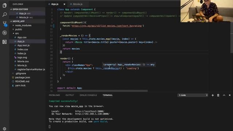Image resolution: width=233 pixels, height=131 pixels.
Task: Click the localhost:3000 link in terminal
Action: pos(90,111)
